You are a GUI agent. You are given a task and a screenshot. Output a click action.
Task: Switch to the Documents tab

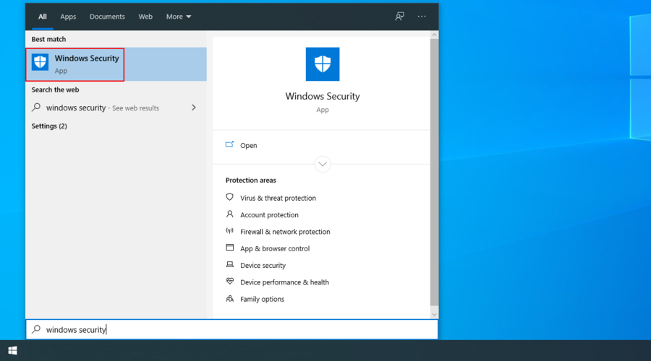(x=107, y=17)
